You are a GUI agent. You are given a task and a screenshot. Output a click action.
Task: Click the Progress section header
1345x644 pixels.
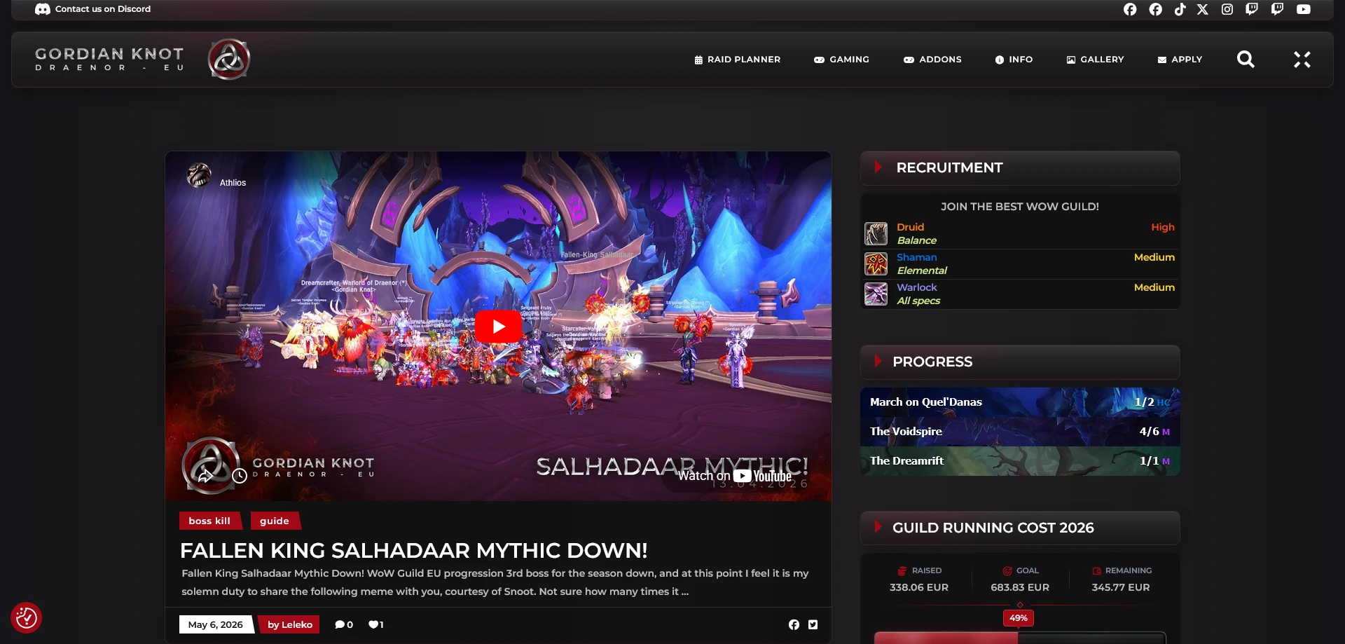[x=1020, y=362]
